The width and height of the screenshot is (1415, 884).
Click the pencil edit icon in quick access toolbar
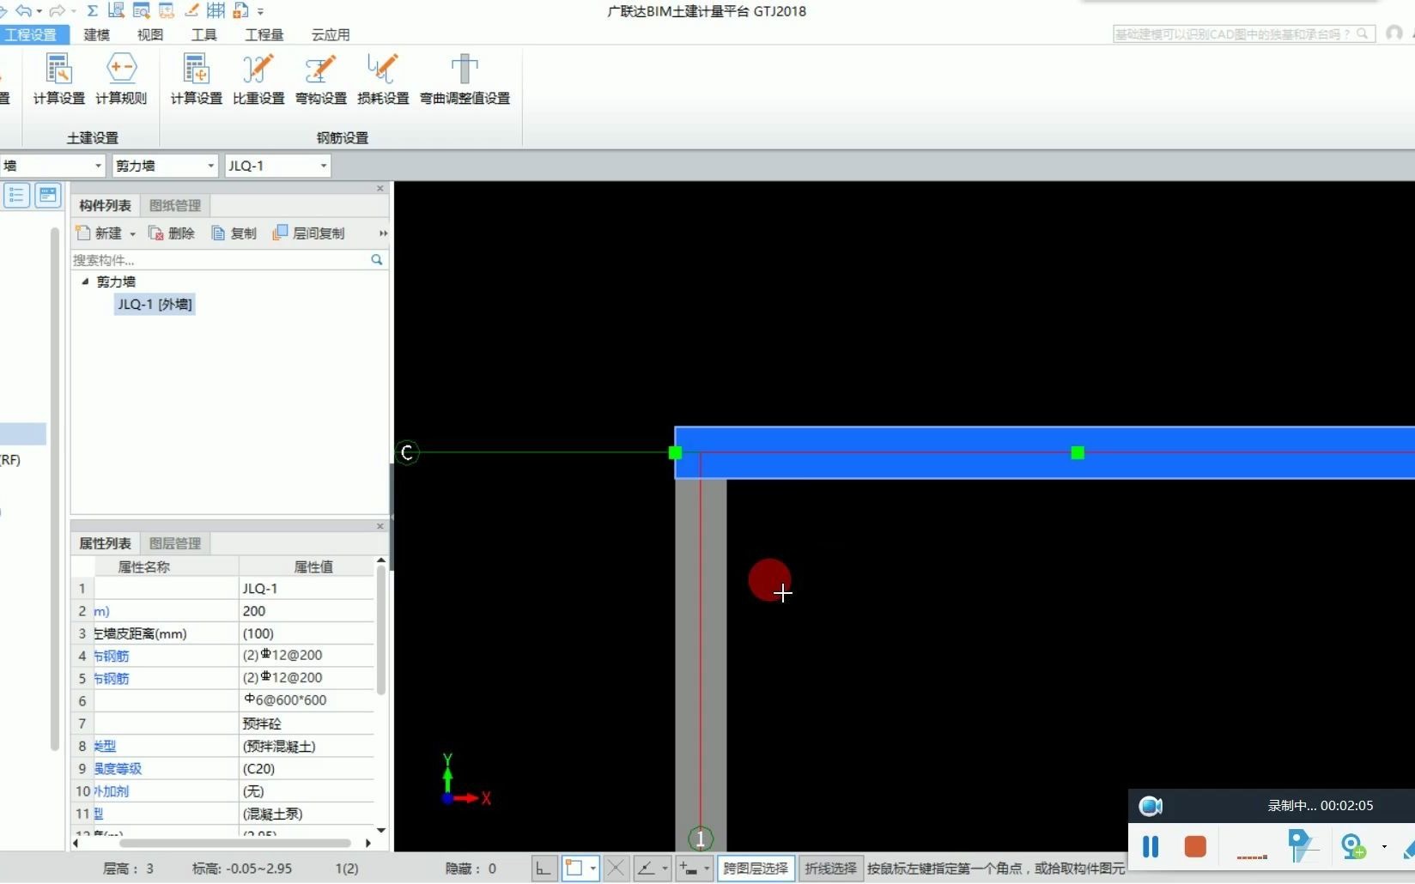click(191, 10)
